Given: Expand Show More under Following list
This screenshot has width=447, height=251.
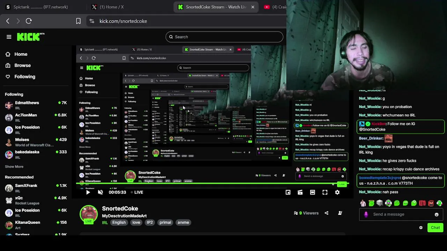Looking at the screenshot, I should (14, 167).
